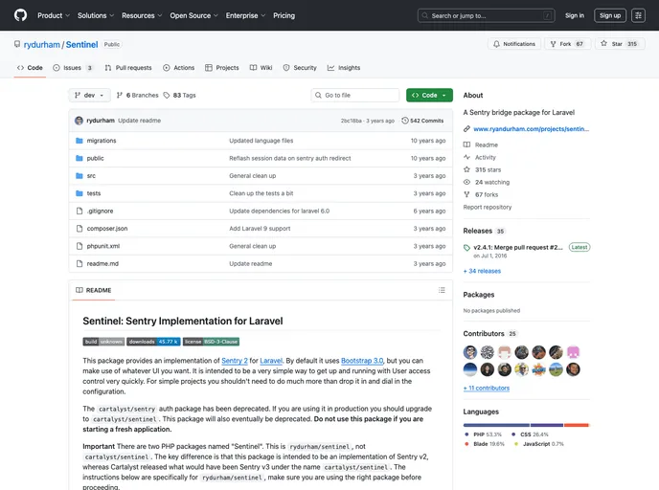
Task: Follow the Sentry 2 link in README
Action: pos(235,361)
